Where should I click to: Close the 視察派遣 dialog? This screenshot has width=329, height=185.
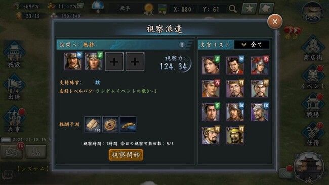(x=275, y=21)
